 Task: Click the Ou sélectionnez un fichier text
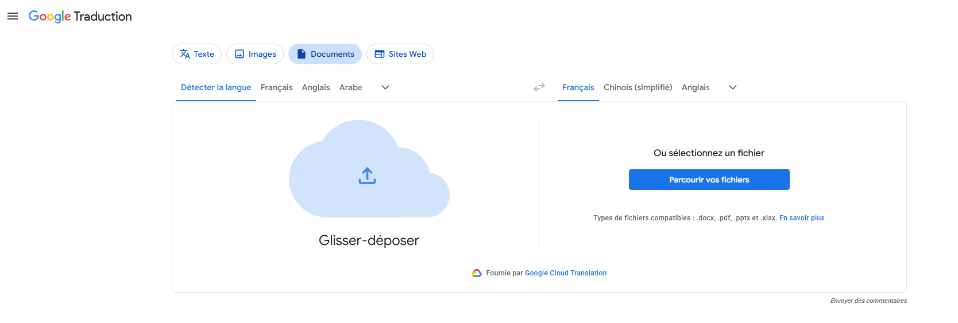pos(709,153)
